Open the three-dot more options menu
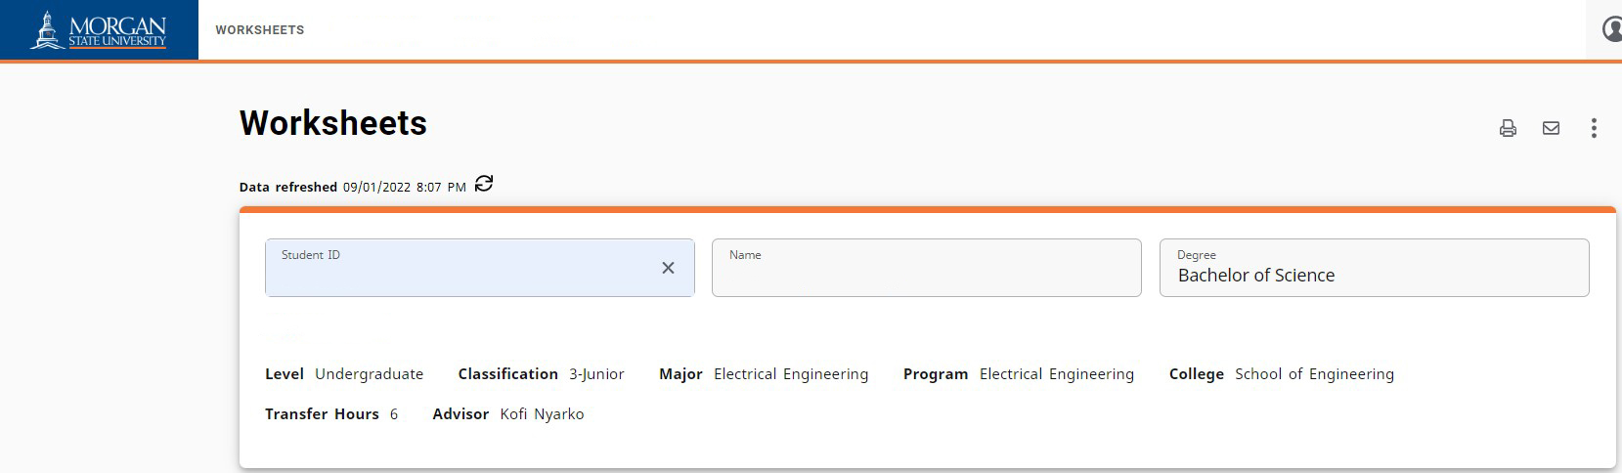This screenshot has height=473, width=1622. click(1594, 128)
